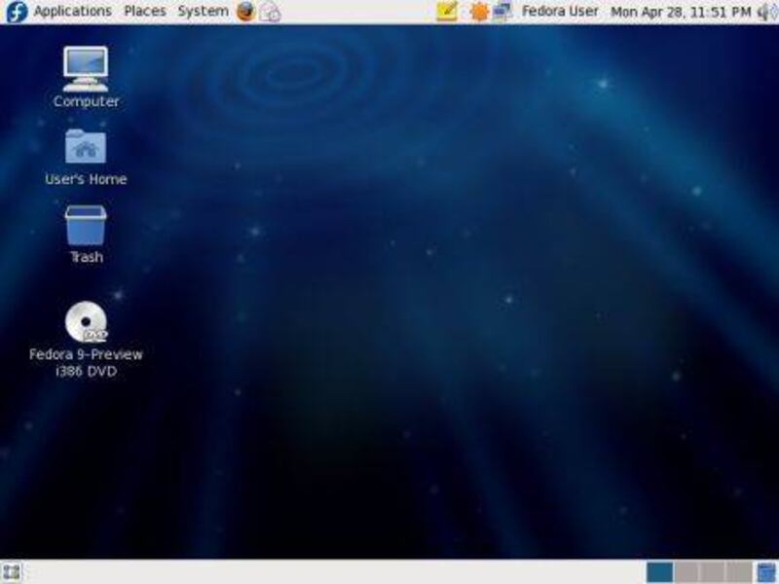Click the mail launcher beside Firefox
779x584 pixels.
(x=270, y=12)
